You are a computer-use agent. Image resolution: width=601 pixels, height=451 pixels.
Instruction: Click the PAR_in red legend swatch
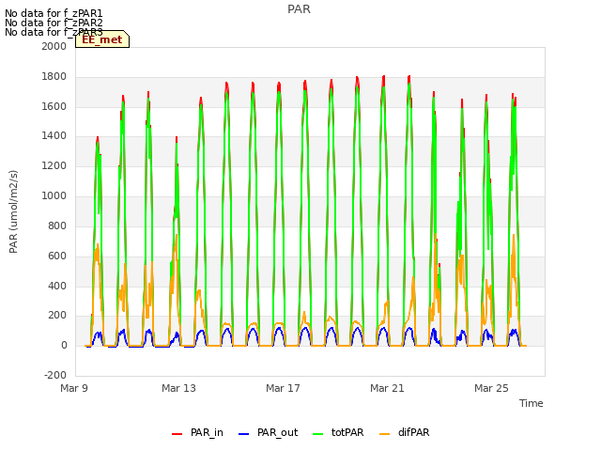coord(177,434)
